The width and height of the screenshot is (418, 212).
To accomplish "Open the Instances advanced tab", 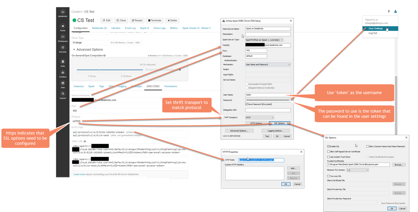I will point(79,86).
